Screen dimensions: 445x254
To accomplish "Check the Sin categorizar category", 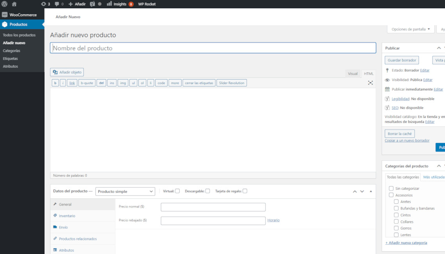I will click(391, 189).
